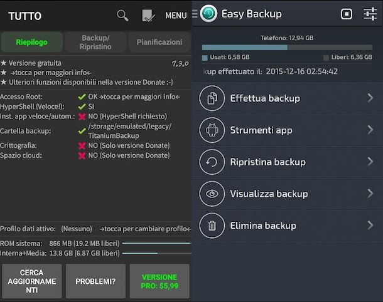Switch to the Pianificazioni tab
383x302 pixels.
click(159, 42)
